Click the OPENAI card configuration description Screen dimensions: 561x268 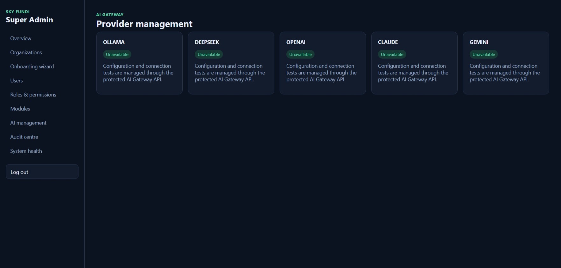point(322,73)
